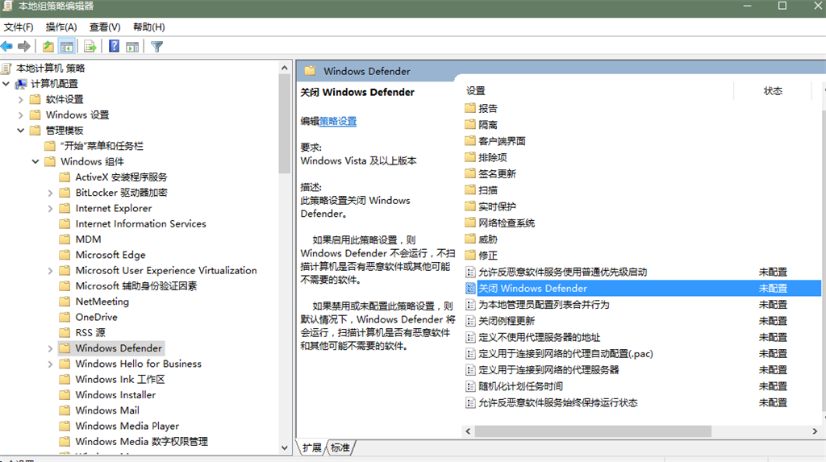The image size is (826, 462).
Task: Click the policy icon for 随机化计划任务时间
Action: click(470, 386)
